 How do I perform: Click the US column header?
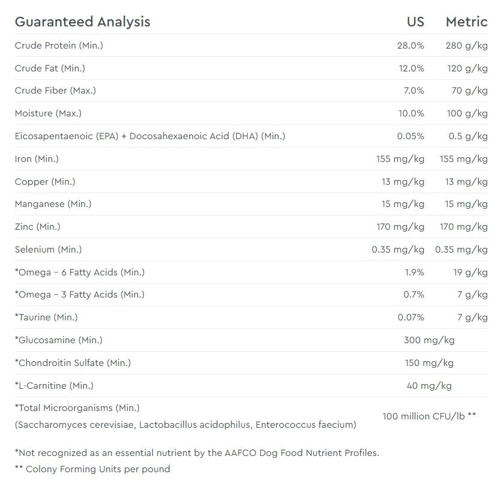point(415,22)
